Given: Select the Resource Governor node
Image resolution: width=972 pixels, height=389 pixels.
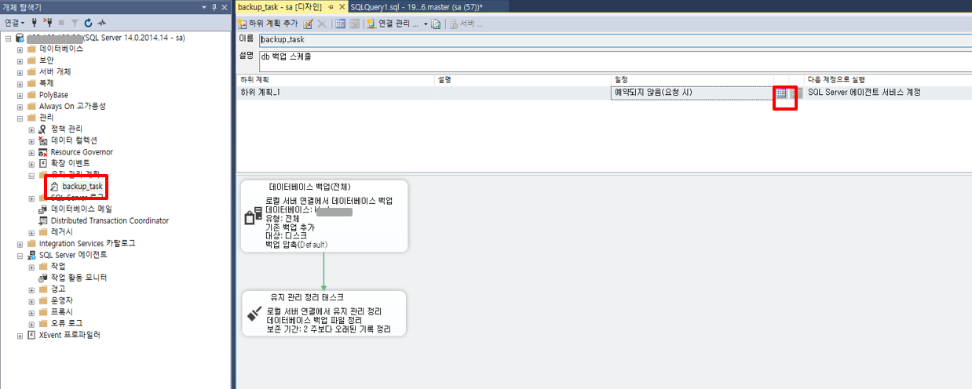Looking at the screenshot, I should [82, 152].
